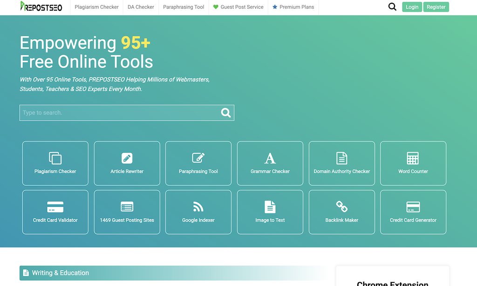Open the Backlink Maker tile label

pos(341,220)
